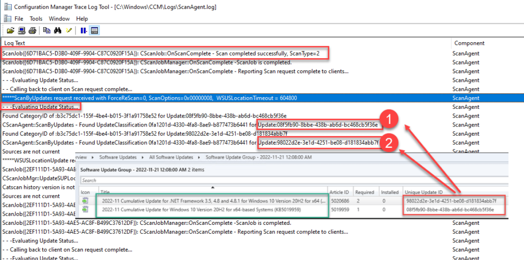Click Unique Update ID 08f5fb90-8bbe-438b cell
The width and height of the screenshot is (524, 260).
tap(450, 210)
